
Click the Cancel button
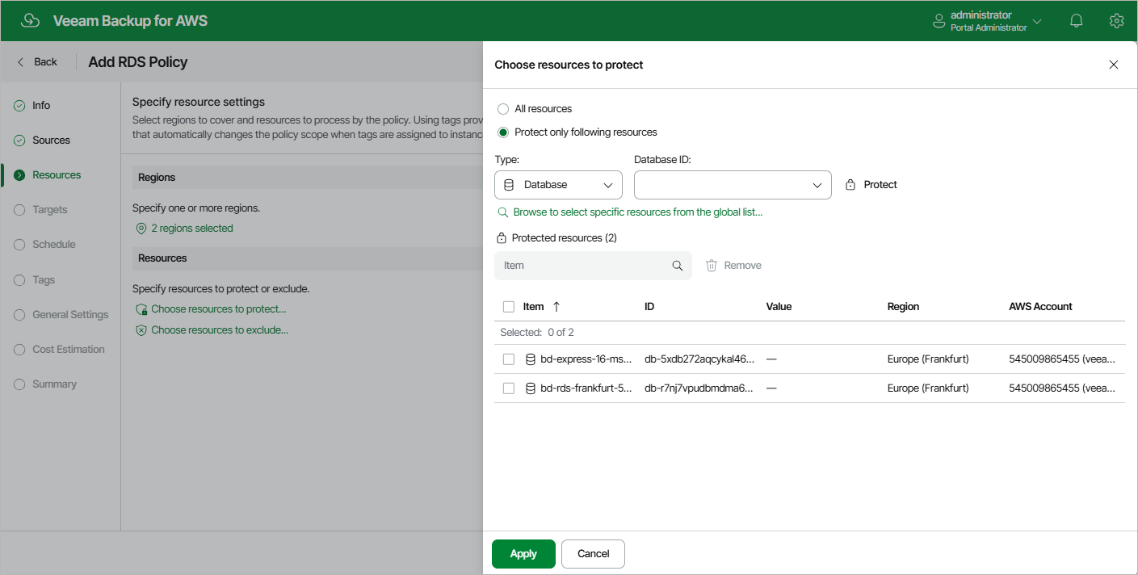pos(593,554)
